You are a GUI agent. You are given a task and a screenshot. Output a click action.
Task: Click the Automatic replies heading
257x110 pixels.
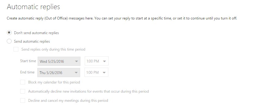click(x=33, y=7)
